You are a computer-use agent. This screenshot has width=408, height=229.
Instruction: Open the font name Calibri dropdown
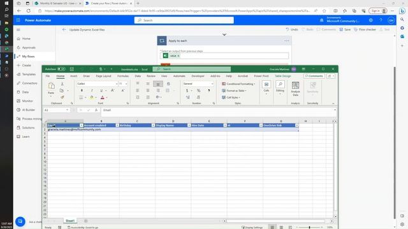[x=116, y=83]
